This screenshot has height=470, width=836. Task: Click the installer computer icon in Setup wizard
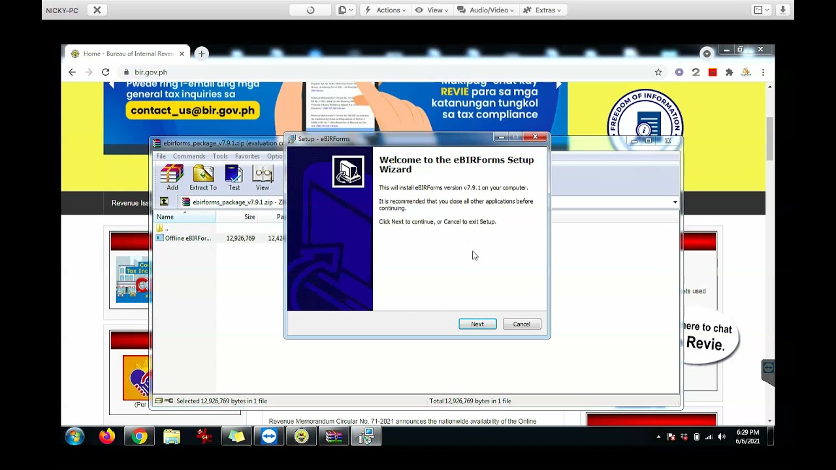348,172
